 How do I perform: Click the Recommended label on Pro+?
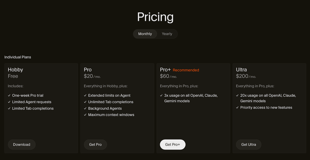[186, 70]
